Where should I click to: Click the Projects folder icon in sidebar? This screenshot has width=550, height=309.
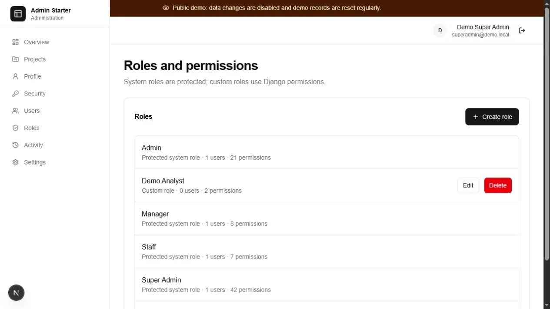click(16, 59)
